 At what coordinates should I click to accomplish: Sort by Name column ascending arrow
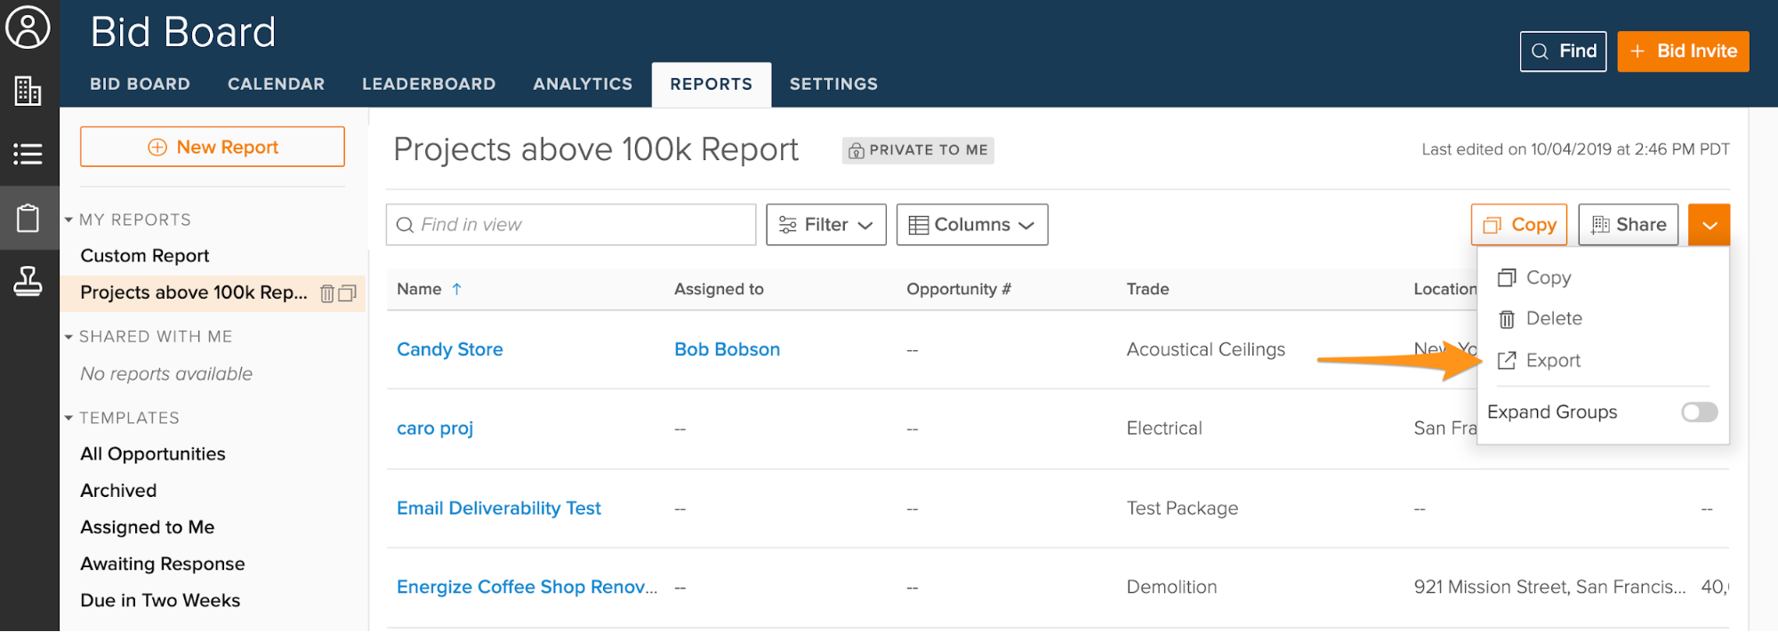[456, 289]
